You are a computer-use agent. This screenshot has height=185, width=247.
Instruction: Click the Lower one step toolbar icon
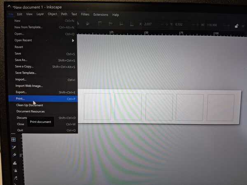121,24
